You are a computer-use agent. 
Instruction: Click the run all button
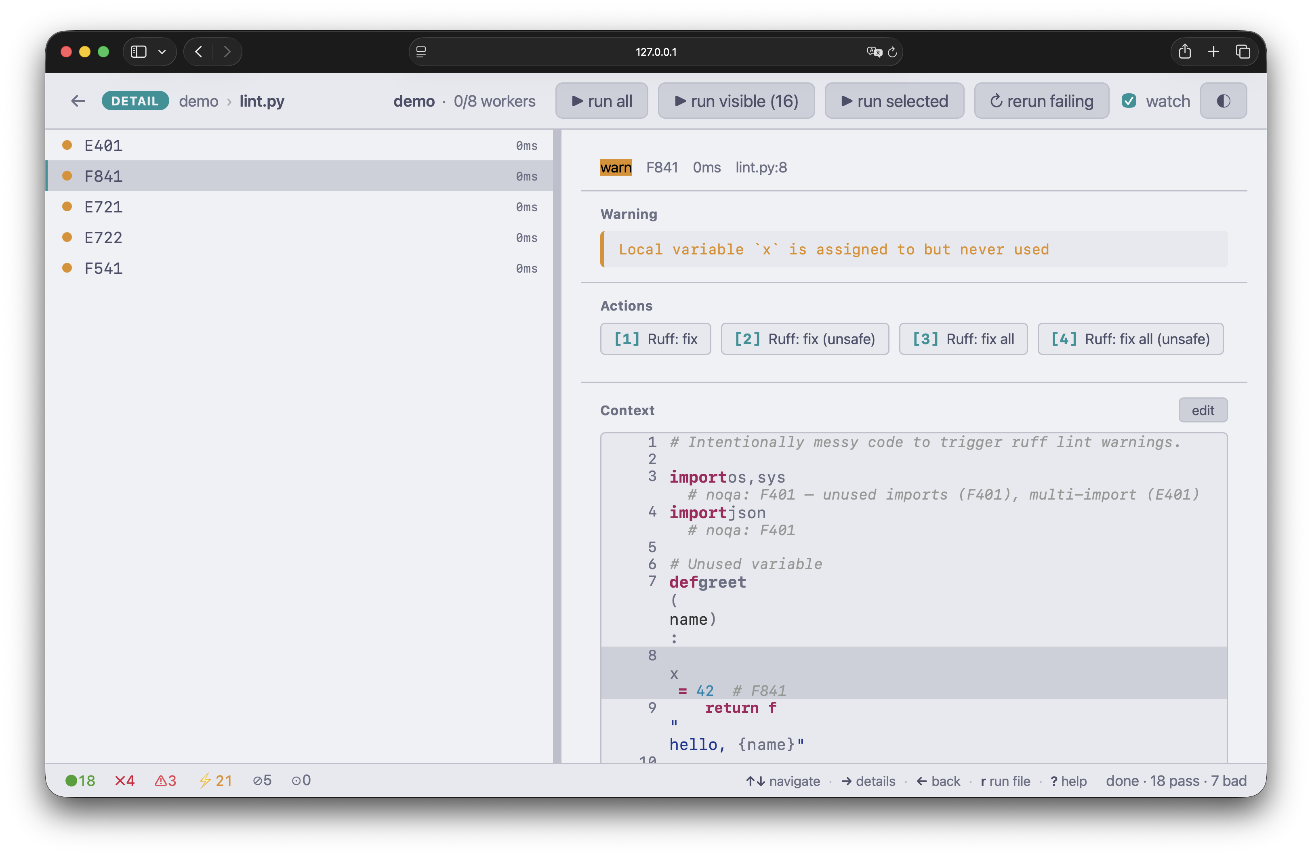coord(601,101)
